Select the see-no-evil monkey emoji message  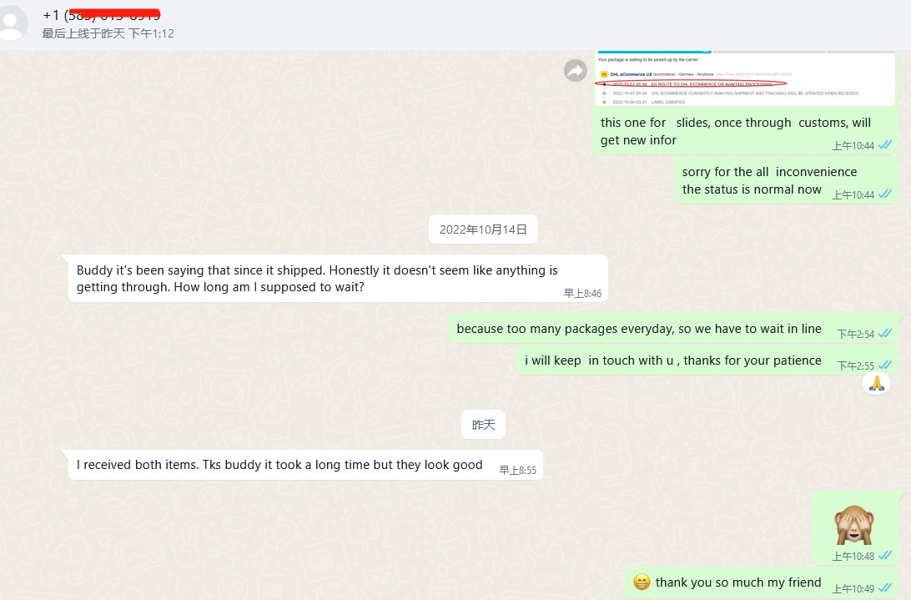point(853,526)
